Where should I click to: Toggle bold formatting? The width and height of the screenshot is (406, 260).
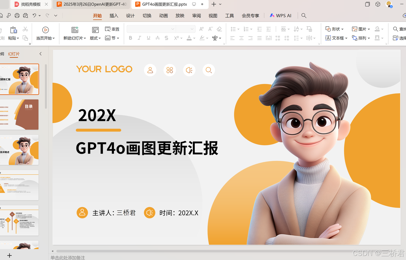click(130, 38)
